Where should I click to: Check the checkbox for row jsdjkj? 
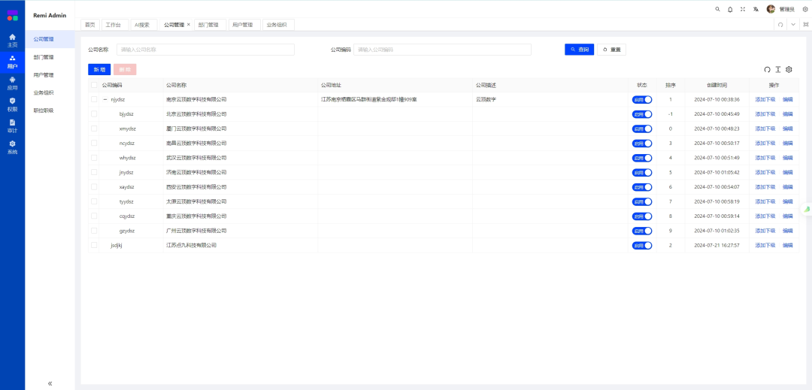coord(94,245)
